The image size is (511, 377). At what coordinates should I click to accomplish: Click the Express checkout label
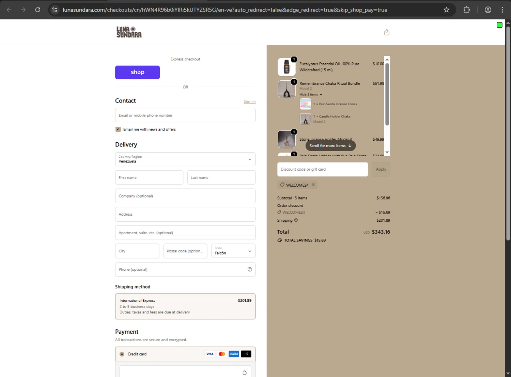click(185, 59)
